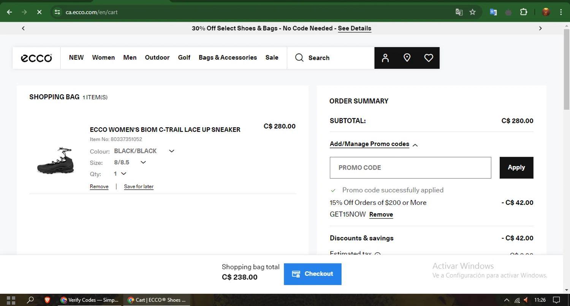Launch Brave browser from the taskbar
570x306 pixels.
tap(47, 300)
